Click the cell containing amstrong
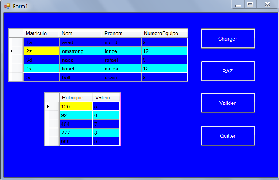This screenshot has height=180, width=279. [80, 51]
